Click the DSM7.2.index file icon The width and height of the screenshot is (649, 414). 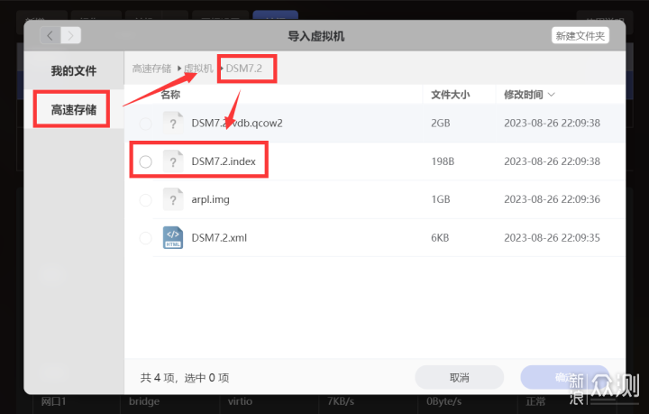pyautogui.click(x=172, y=161)
